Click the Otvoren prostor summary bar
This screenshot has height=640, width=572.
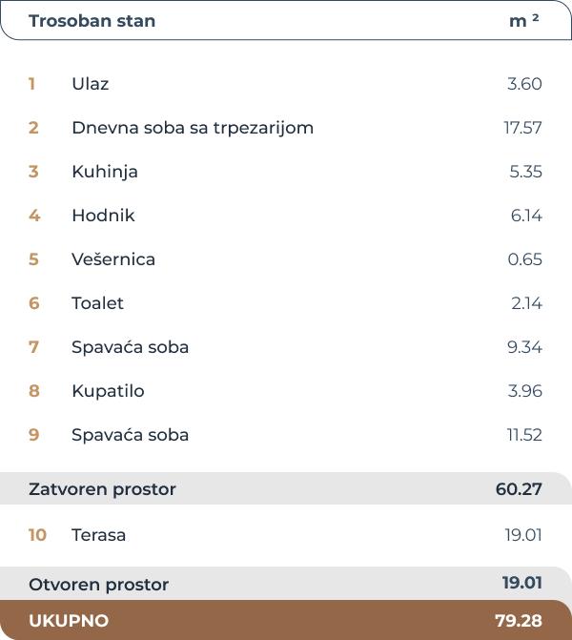(x=286, y=584)
